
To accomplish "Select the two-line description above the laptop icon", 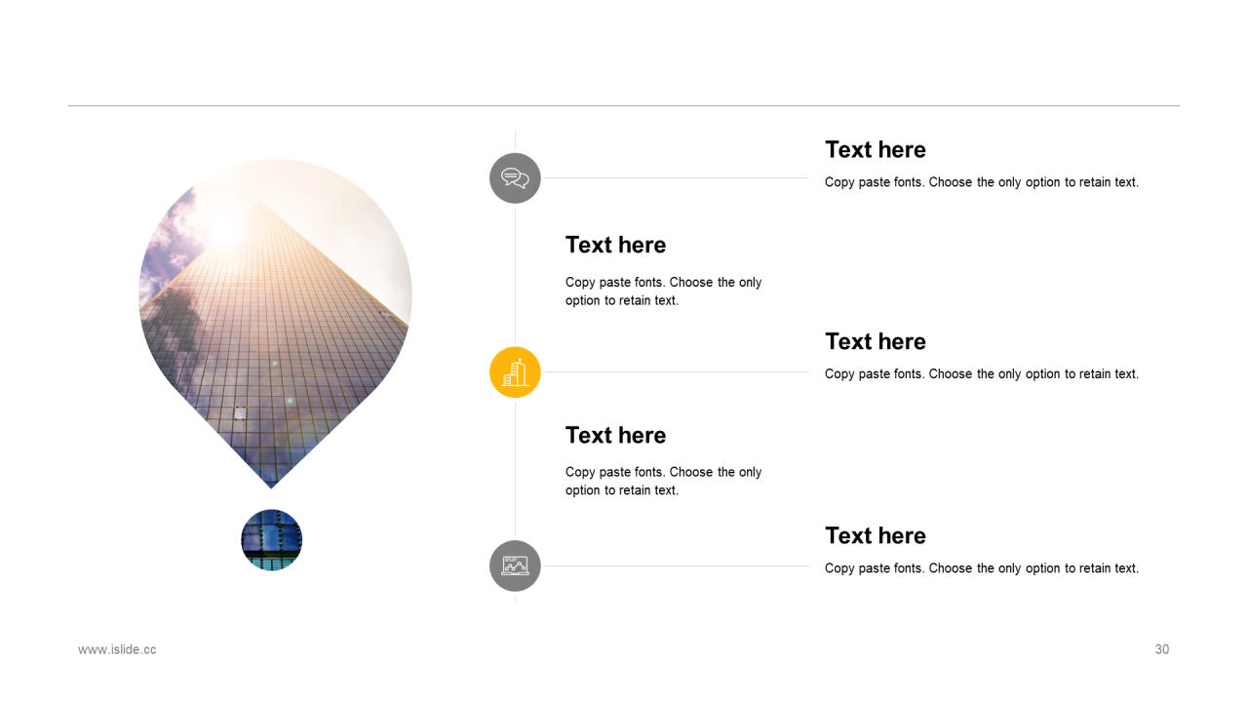I will tap(664, 481).
